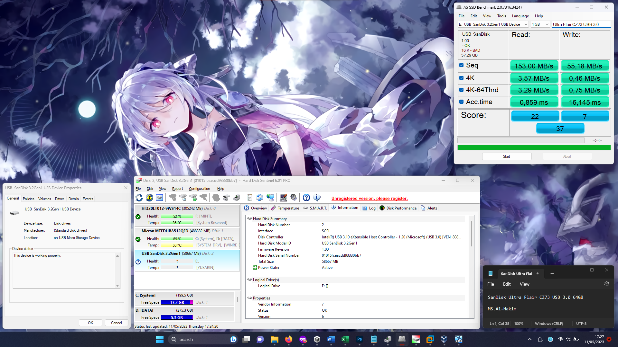Click the speaker sound icon in Sentinel toolbar
618x347 pixels.
(x=294, y=198)
